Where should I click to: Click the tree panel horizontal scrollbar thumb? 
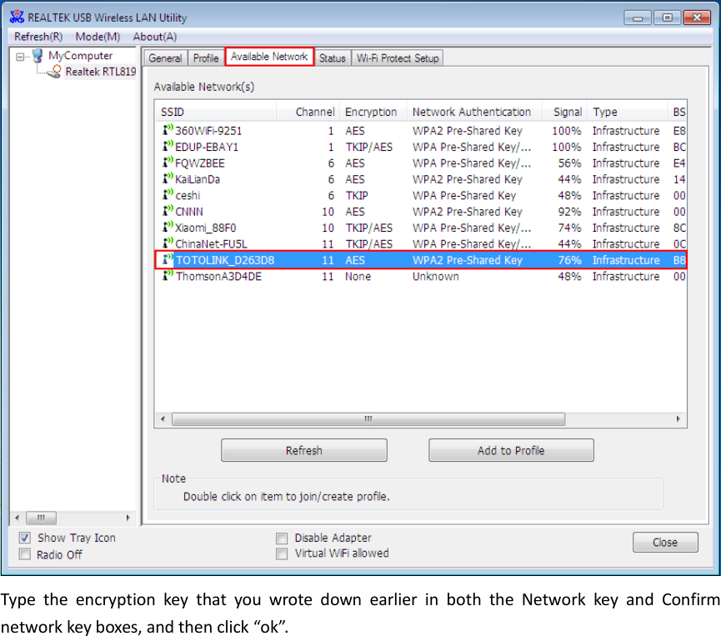click(42, 518)
